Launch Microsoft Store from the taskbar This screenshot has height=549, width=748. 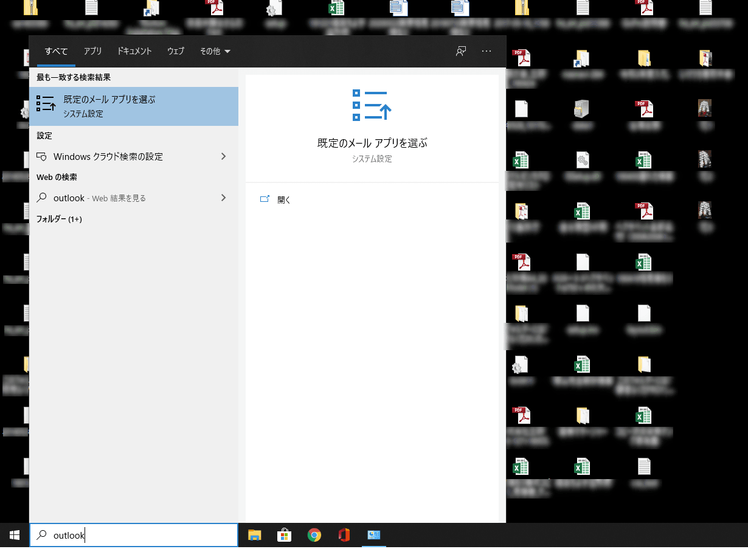click(284, 536)
